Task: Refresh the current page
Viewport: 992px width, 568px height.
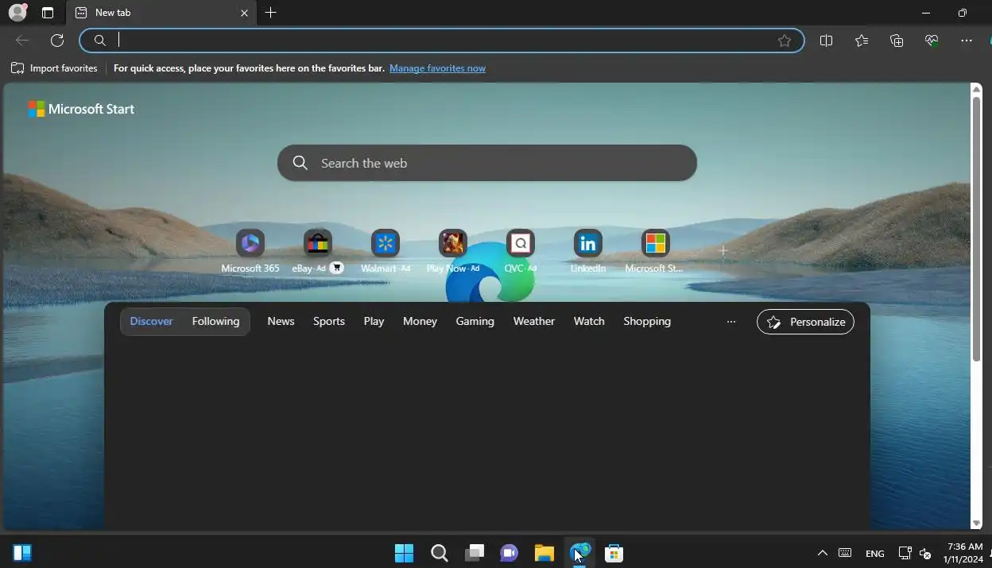Action: pyautogui.click(x=57, y=41)
